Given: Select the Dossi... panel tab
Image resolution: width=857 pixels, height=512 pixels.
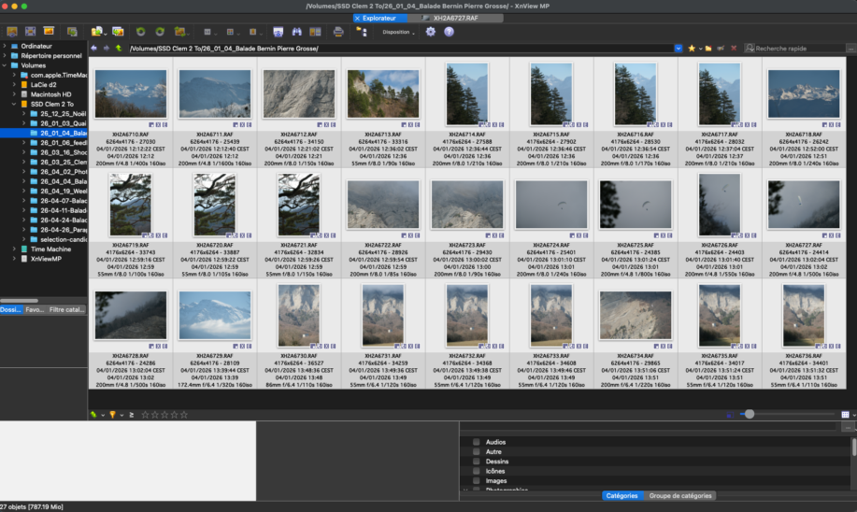Looking at the screenshot, I should point(11,310).
